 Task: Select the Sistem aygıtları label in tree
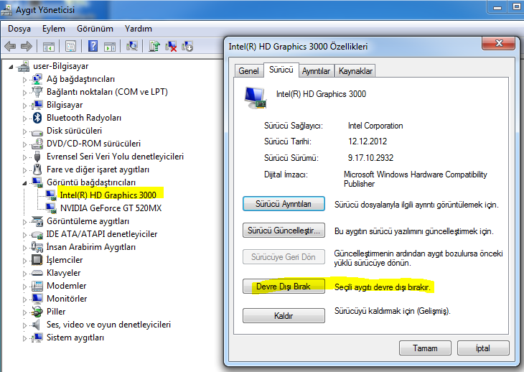tap(75, 338)
